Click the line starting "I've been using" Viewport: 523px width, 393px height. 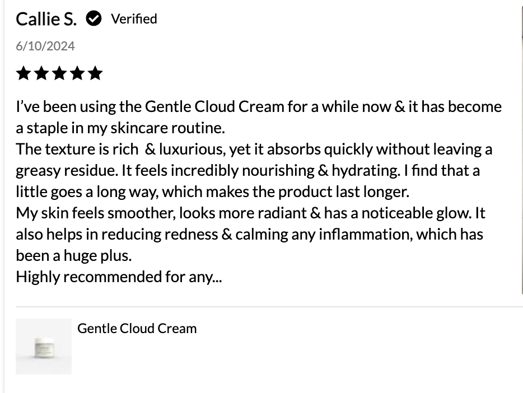pyautogui.click(x=258, y=106)
